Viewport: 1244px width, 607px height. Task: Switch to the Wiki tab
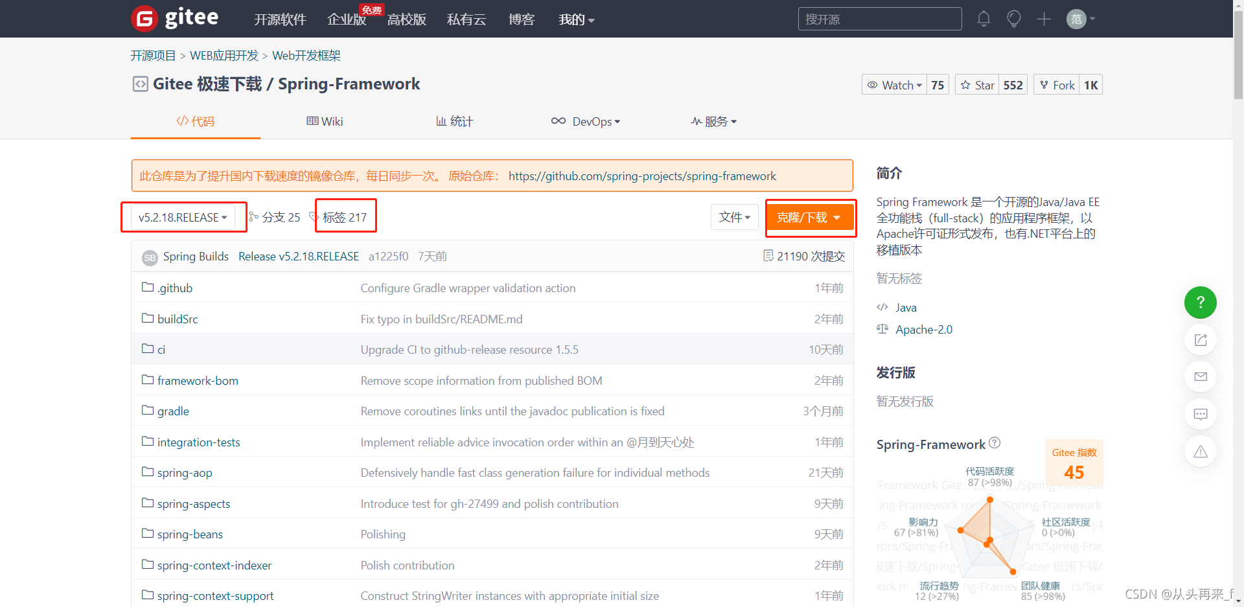click(325, 121)
